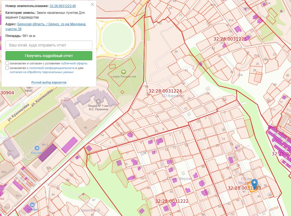Check the публичной оферты agreement checkbox
Image resolution: width=291 pixels, height=216 pixels.
pos(7,63)
